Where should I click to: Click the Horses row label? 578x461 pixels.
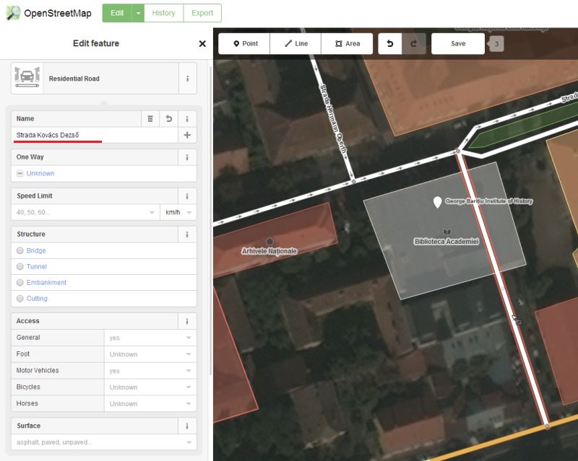pos(27,403)
